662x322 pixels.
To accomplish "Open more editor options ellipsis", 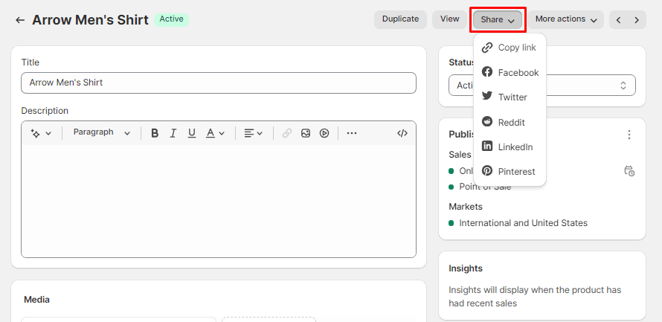I will tap(352, 133).
